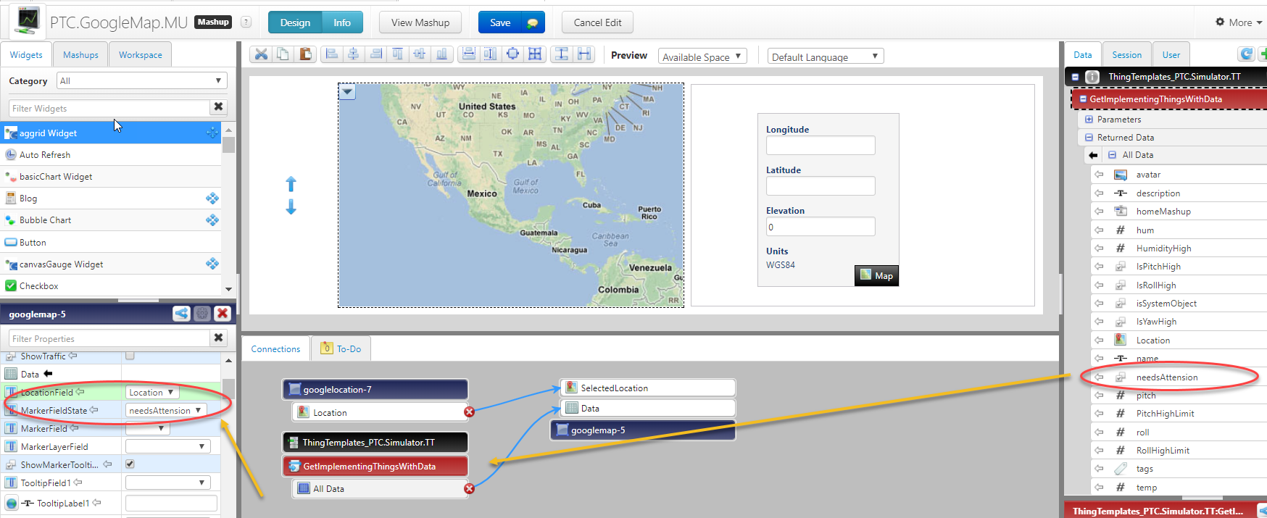Click the center-in-container toolbar icon
The width and height of the screenshot is (1267, 518).
(x=512, y=54)
